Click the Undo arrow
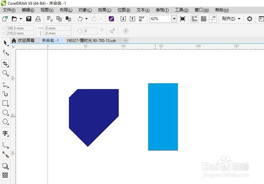Viewport: 264px width, 184px height. pyautogui.click(x=80, y=19)
